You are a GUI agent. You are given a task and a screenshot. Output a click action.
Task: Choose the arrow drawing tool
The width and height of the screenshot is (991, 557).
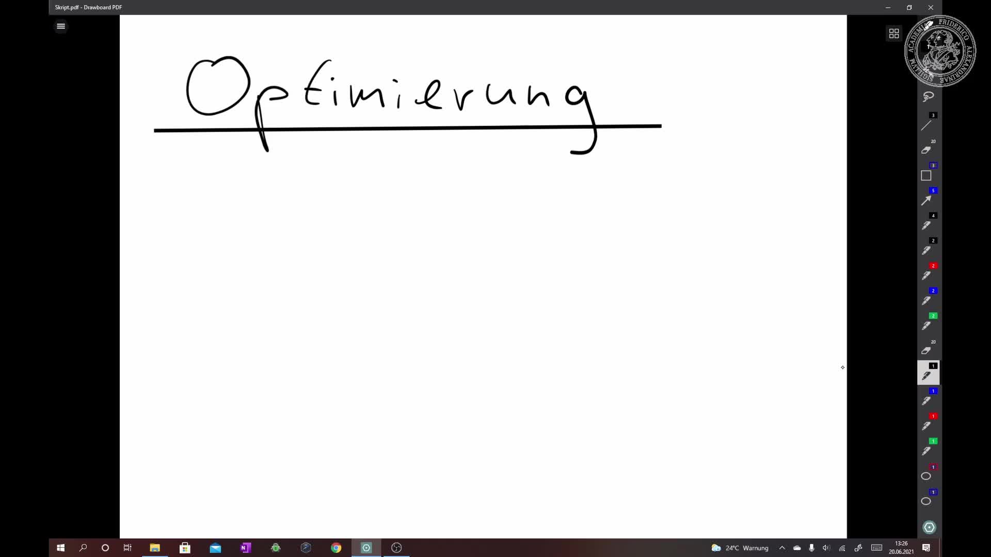[x=928, y=200]
